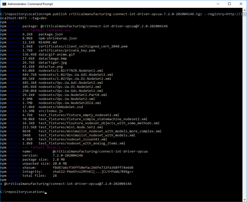247x202 pixels.
Task: Click 'nodesets/UANodeSet.xsd' entry
Action: 61,107
